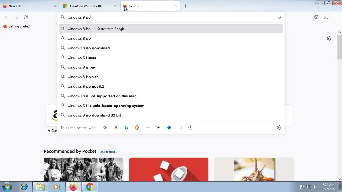Search this time with Google icon
Image resolution: width=342 pixels, height=192 pixels.
[105, 127]
